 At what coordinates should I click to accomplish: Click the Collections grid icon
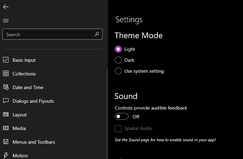pyautogui.click(x=6, y=73)
